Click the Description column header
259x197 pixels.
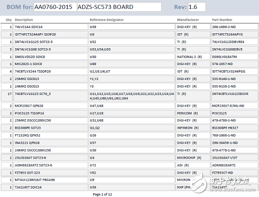[24, 20]
